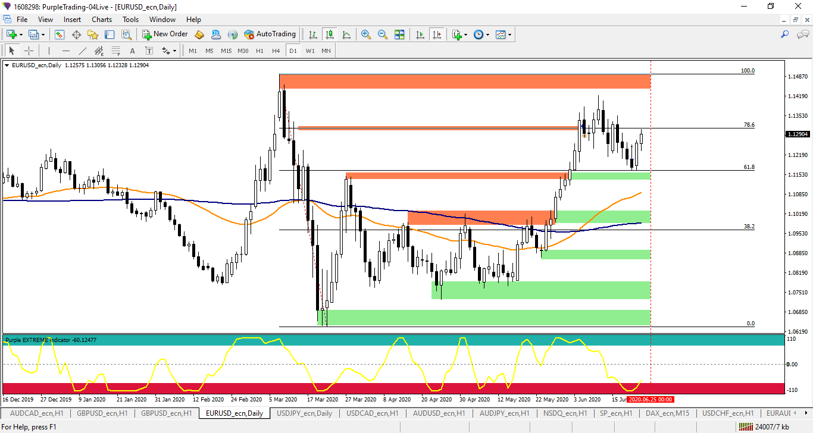Draw a vertical line tool
Screen dimensions: 813x433
49,51
